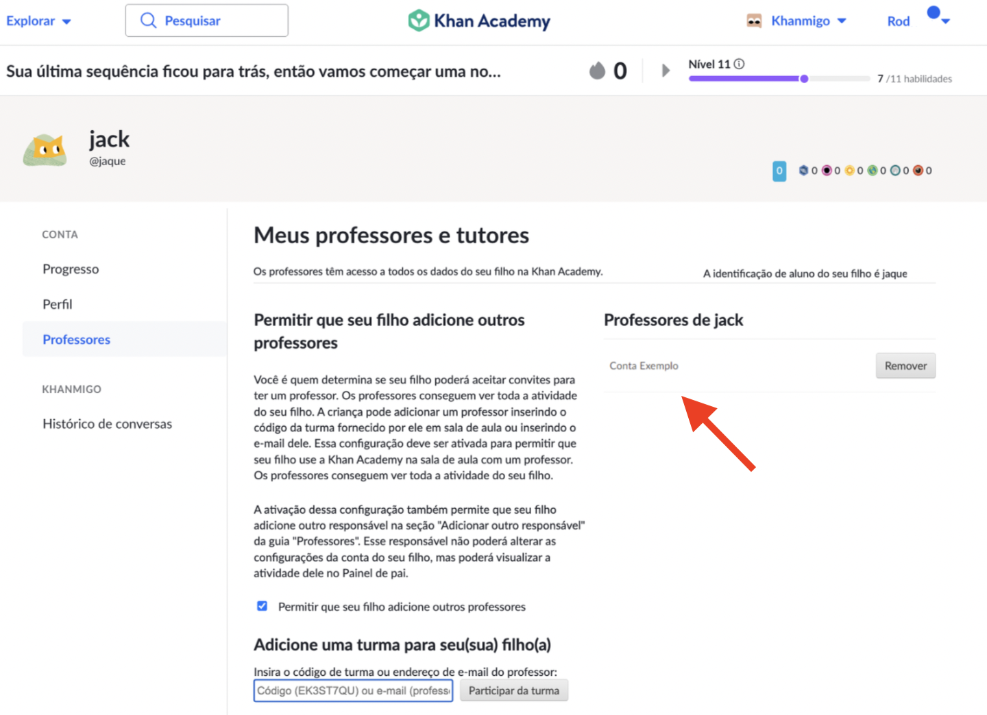Click jack's cat avatar picture
This screenshot has height=715, width=987.
pyautogui.click(x=45, y=149)
